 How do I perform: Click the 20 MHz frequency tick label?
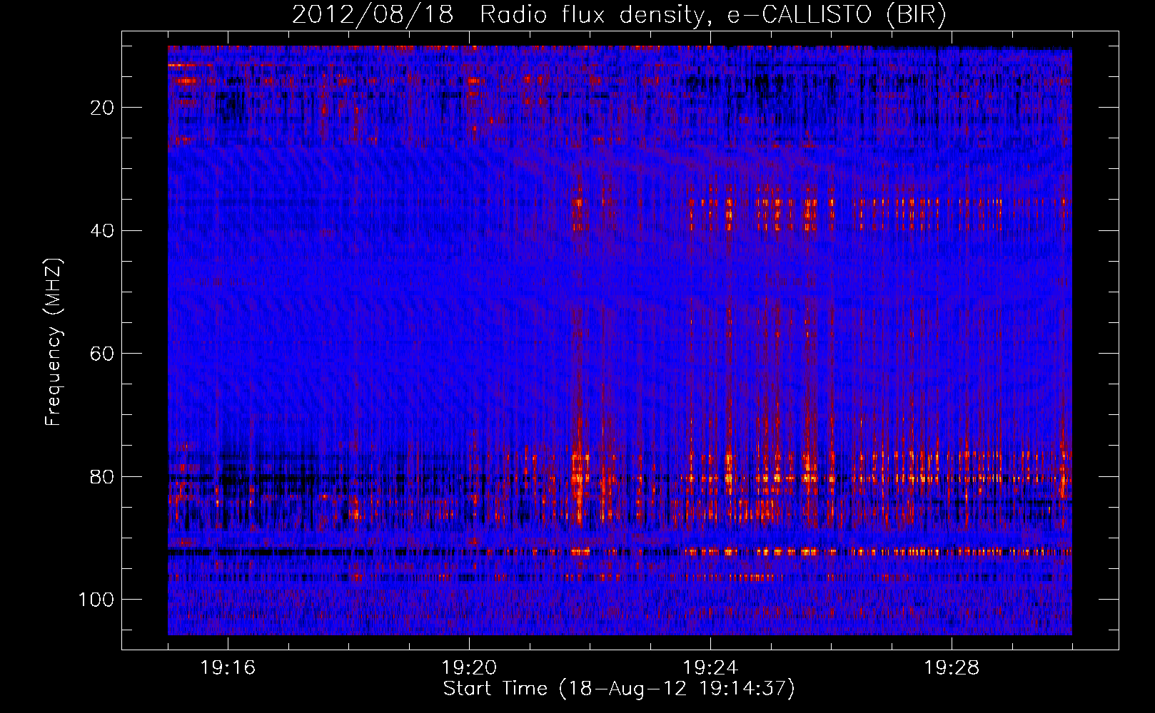[x=103, y=108]
